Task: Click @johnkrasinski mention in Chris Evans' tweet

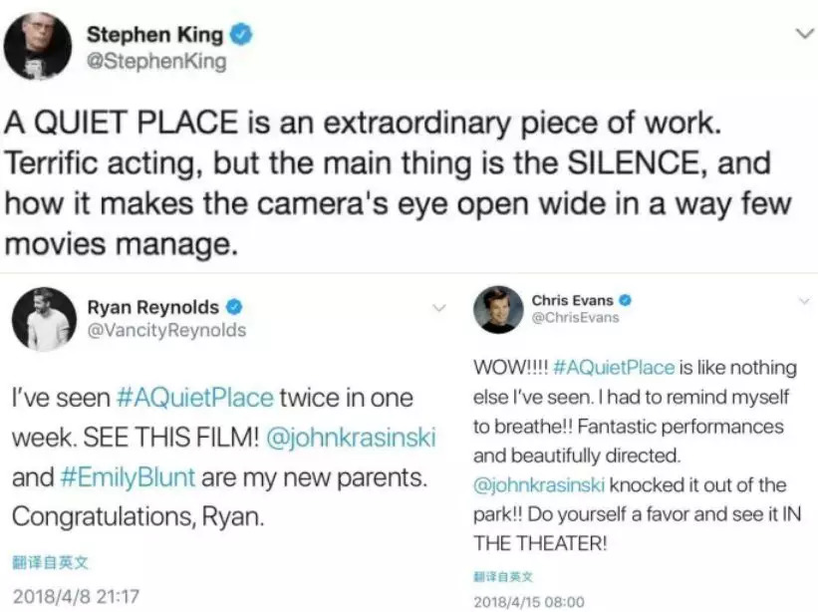Action: (x=539, y=485)
